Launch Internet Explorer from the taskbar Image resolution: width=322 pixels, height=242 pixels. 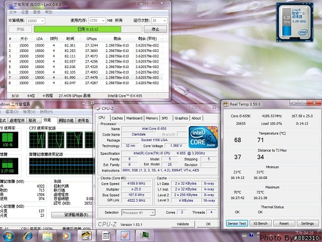28,236
